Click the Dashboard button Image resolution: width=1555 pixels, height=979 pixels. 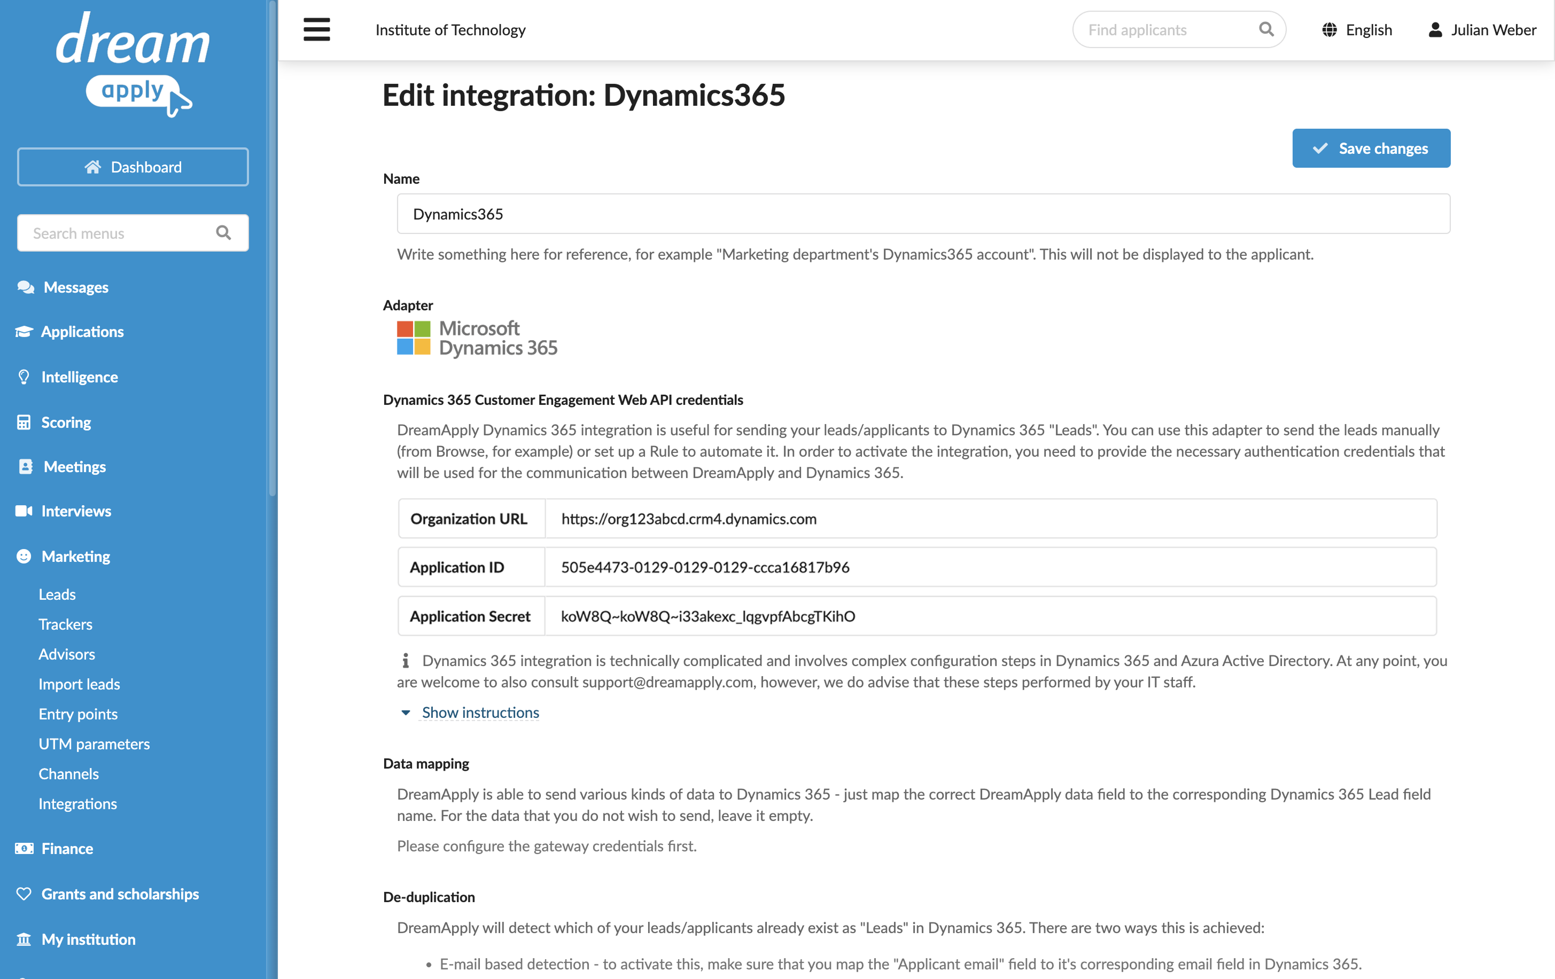[133, 167]
